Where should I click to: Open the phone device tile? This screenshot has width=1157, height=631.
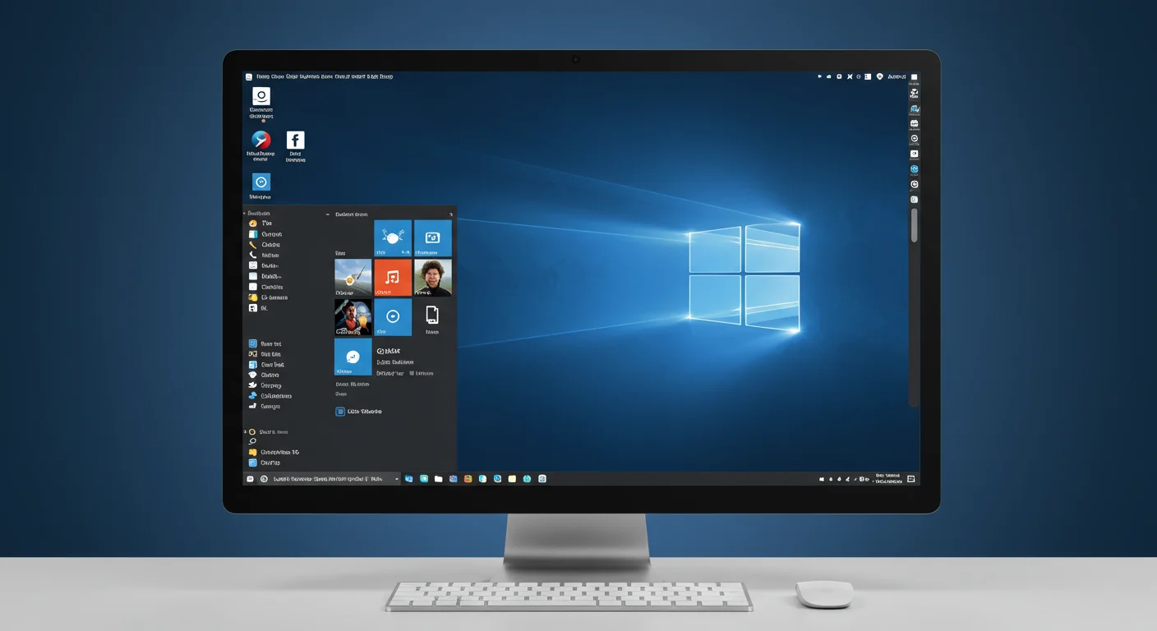(432, 315)
